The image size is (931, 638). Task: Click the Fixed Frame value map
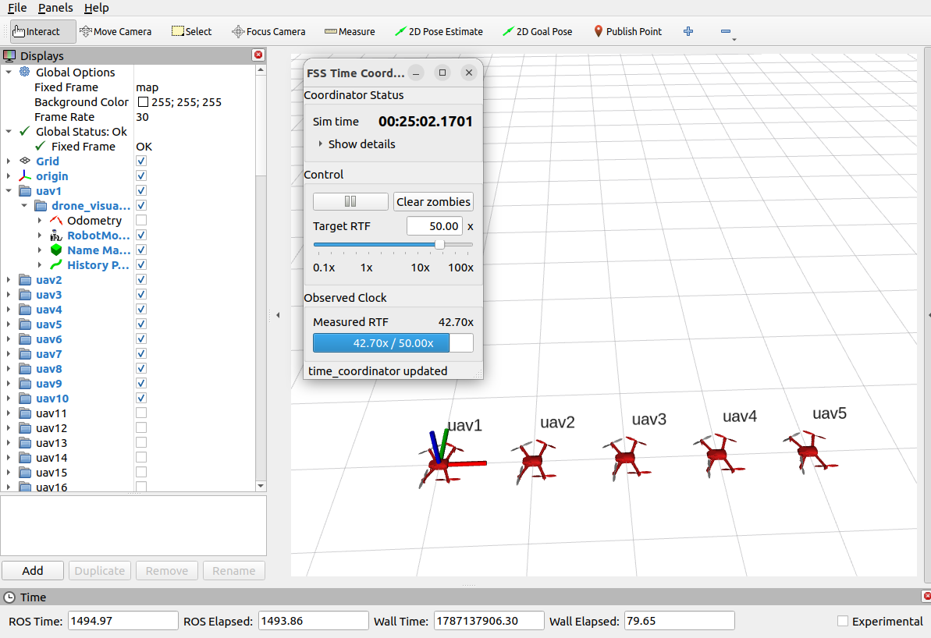(x=147, y=87)
